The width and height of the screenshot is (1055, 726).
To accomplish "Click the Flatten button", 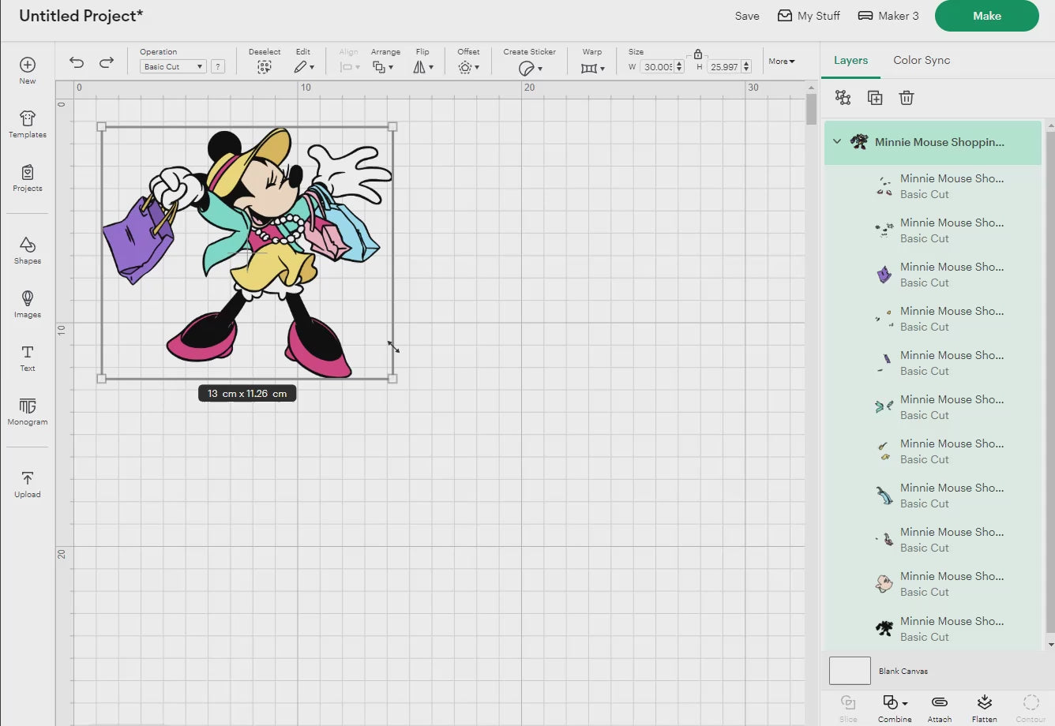I will coord(985,708).
